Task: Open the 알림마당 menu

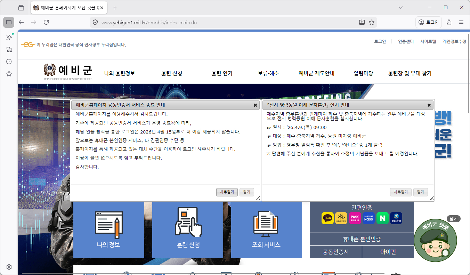Action: (x=363, y=73)
